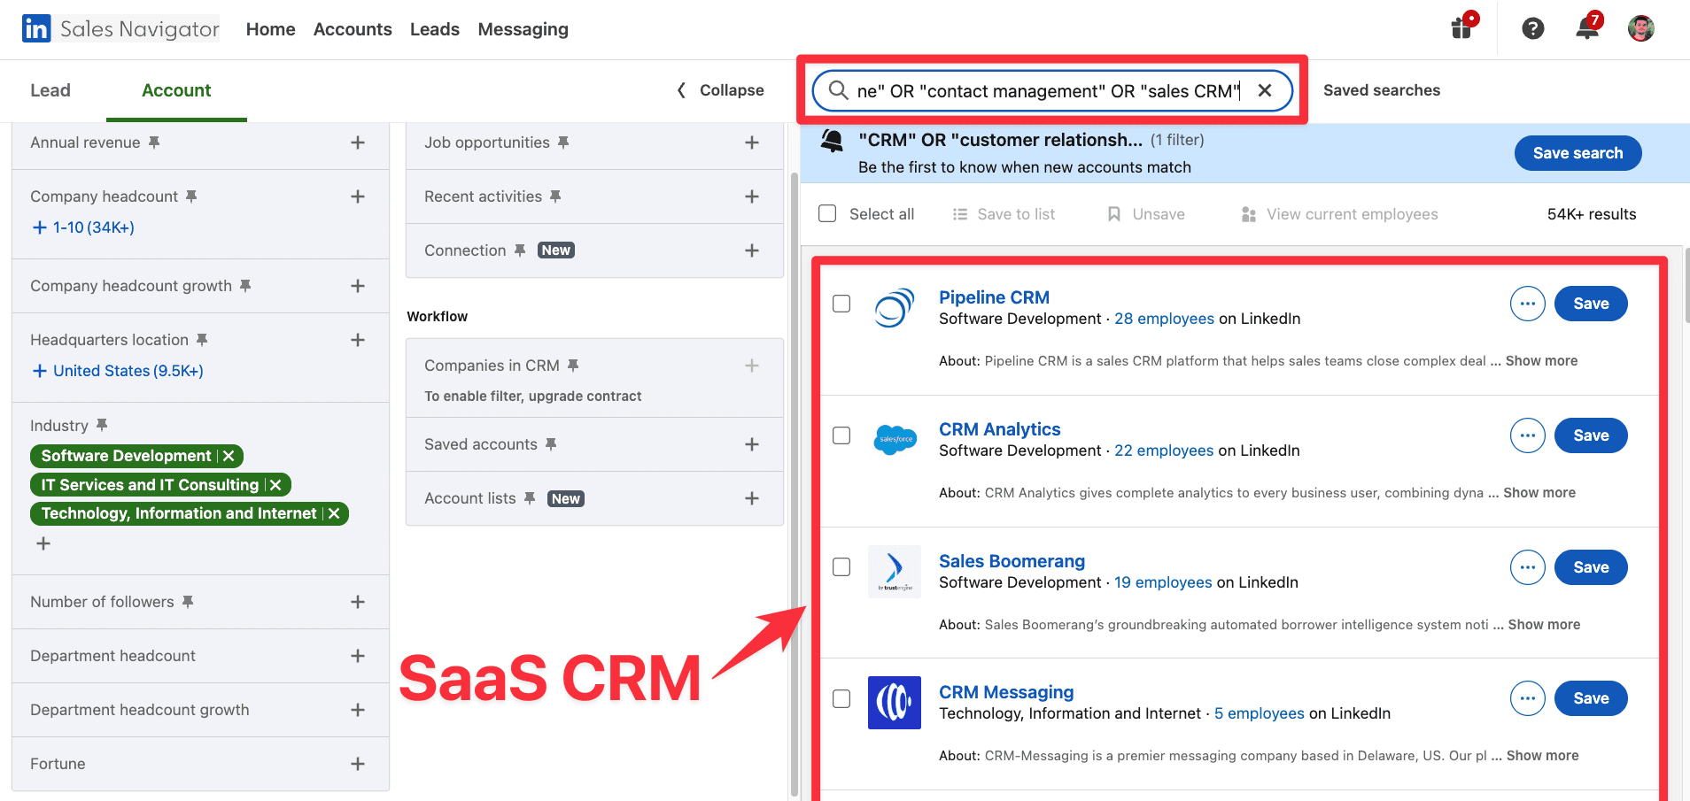Click the Save to list icon

pos(960,214)
